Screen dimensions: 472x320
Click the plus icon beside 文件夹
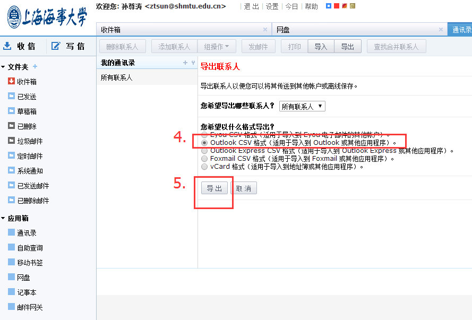(x=35, y=66)
